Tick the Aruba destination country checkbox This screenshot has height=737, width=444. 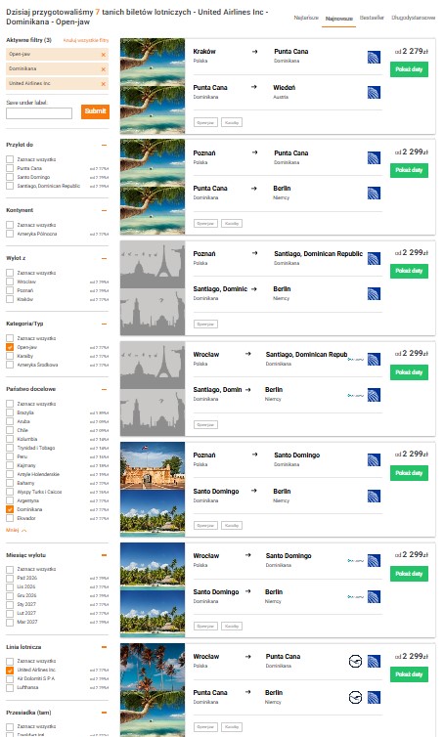(10, 421)
